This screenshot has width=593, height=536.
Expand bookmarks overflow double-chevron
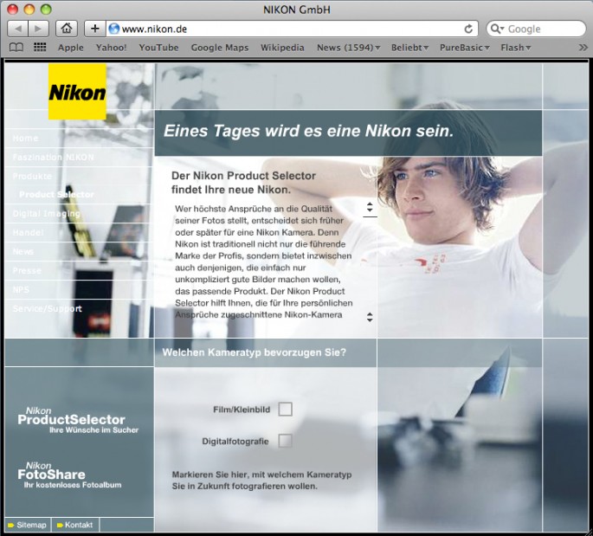click(x=583, y=48)
